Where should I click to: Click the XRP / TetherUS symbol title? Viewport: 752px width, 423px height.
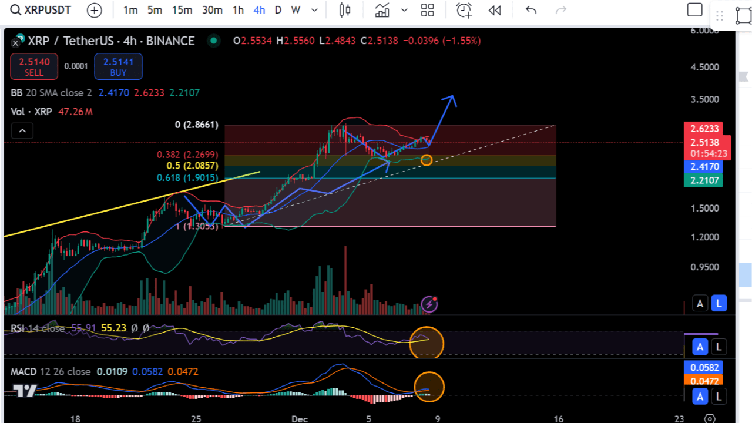111,41
